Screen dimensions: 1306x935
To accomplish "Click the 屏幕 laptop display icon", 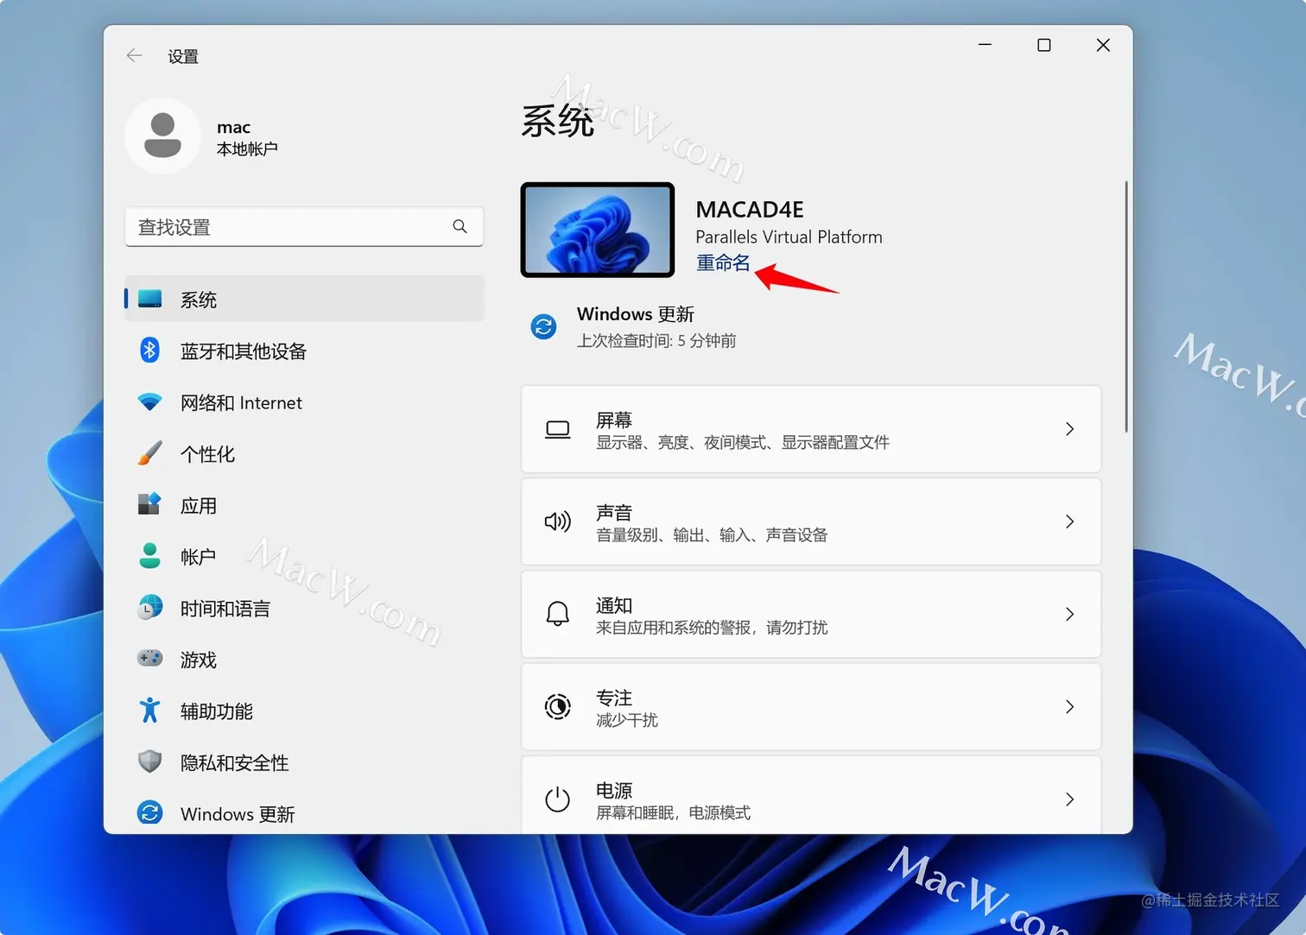I will 558,429.
